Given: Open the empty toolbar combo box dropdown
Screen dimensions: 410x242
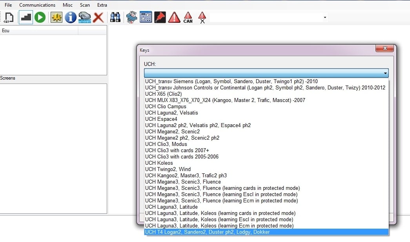Looking at the screenshot, I should click(324, 17).
